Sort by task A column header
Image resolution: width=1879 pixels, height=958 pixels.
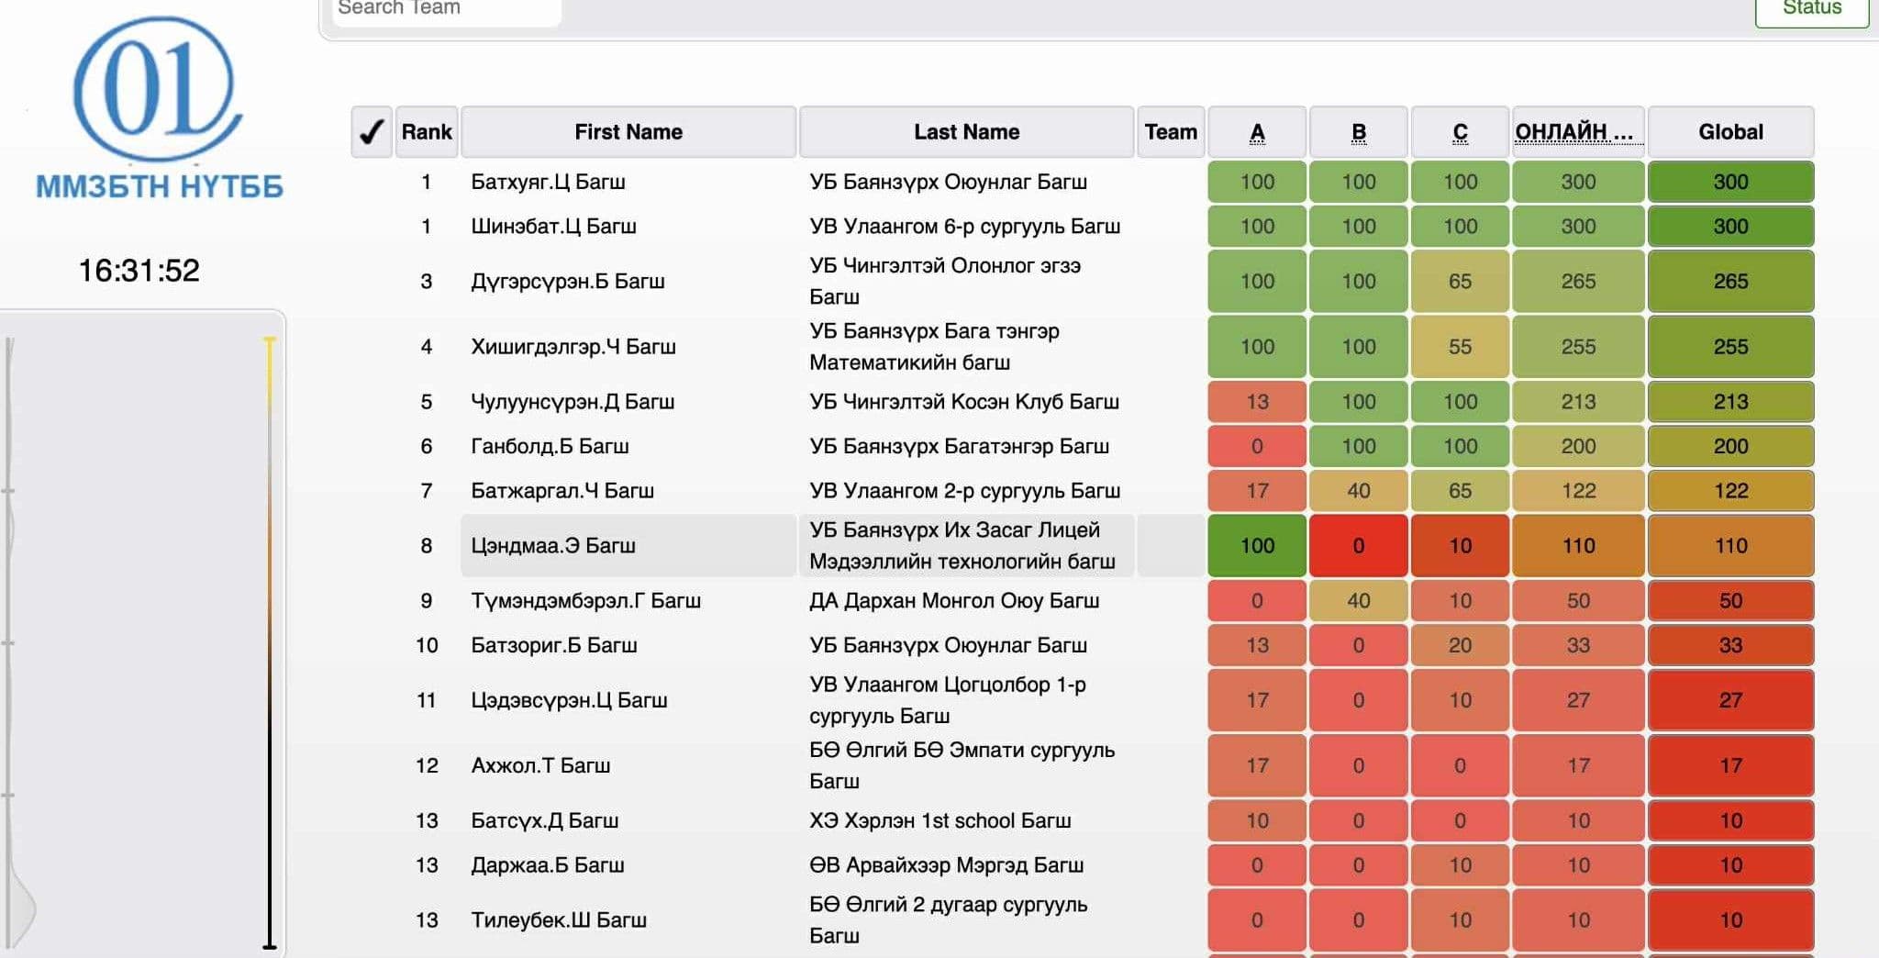tap(1257, 132)
